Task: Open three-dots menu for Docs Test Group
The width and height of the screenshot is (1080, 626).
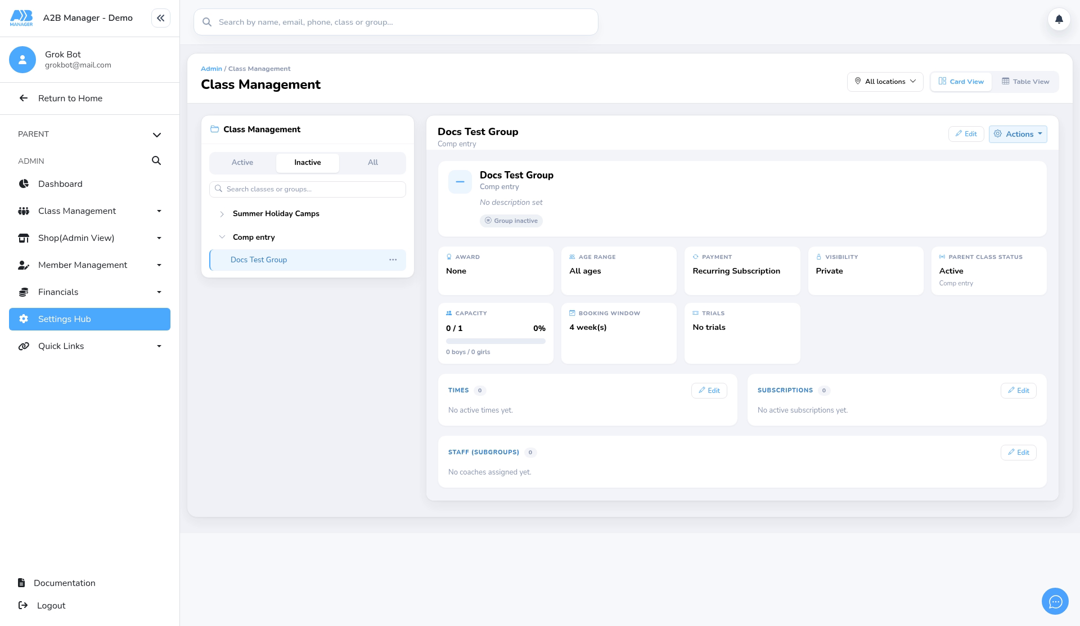Action: (393, 260)
